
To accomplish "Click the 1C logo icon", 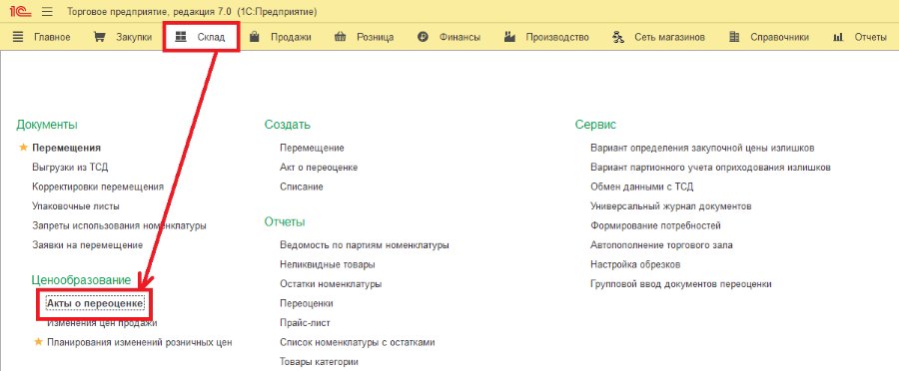I will 21,11.
